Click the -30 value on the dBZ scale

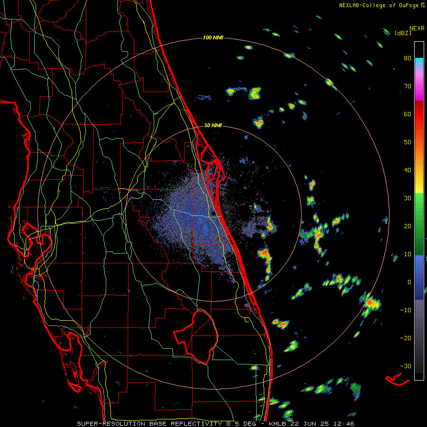[x=406, y=366]
